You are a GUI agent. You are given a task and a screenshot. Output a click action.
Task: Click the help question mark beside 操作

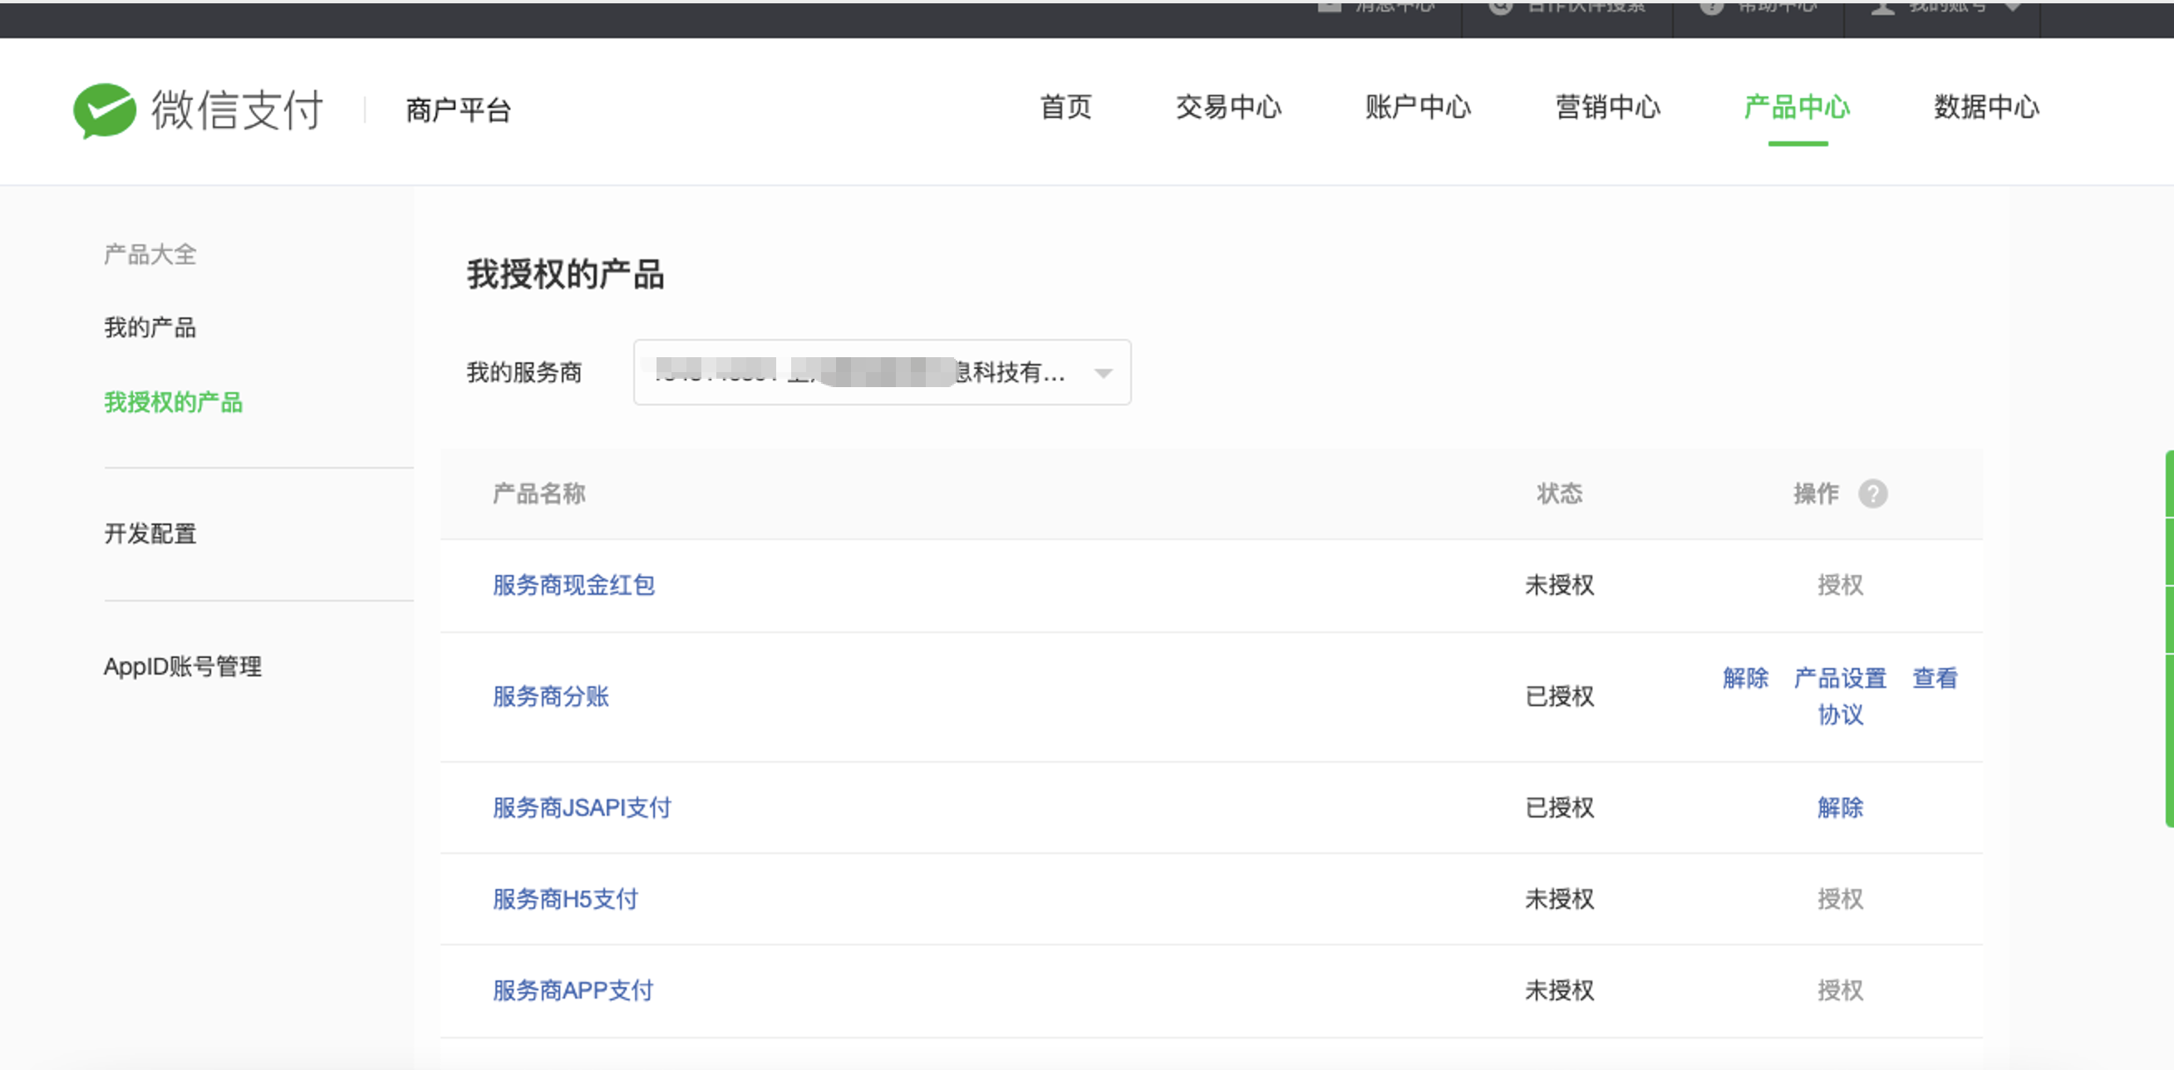1872,493
